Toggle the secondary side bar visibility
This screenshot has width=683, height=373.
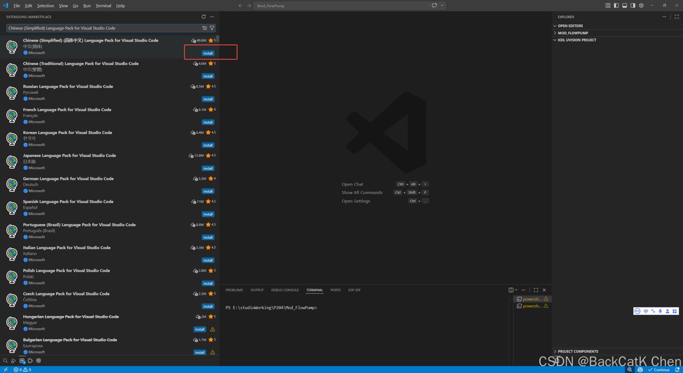coord(633,6)
